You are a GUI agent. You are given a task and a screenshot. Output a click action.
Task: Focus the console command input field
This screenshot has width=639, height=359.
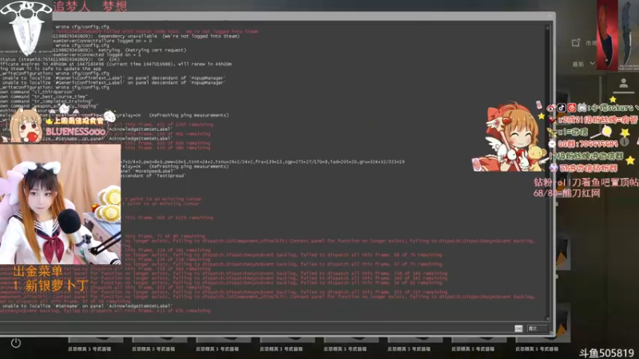(x=256, y=329)
